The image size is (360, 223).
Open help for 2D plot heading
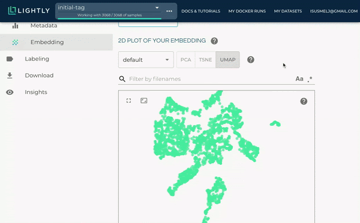pos(214,41)
